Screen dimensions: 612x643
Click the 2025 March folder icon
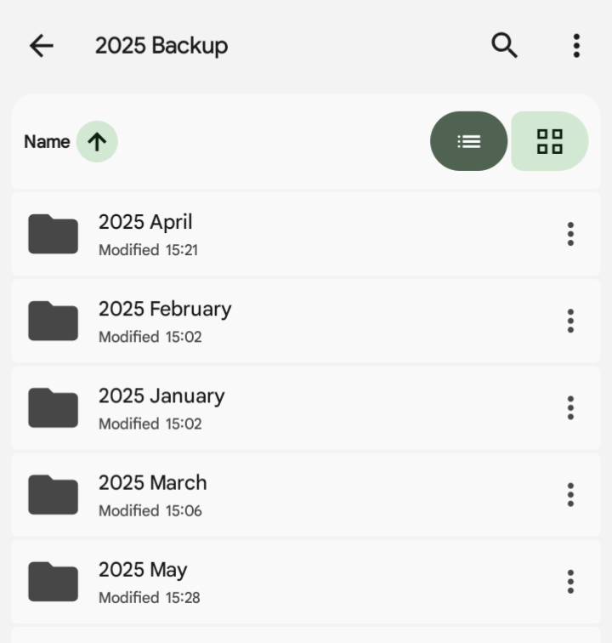(x=53, y=494)
